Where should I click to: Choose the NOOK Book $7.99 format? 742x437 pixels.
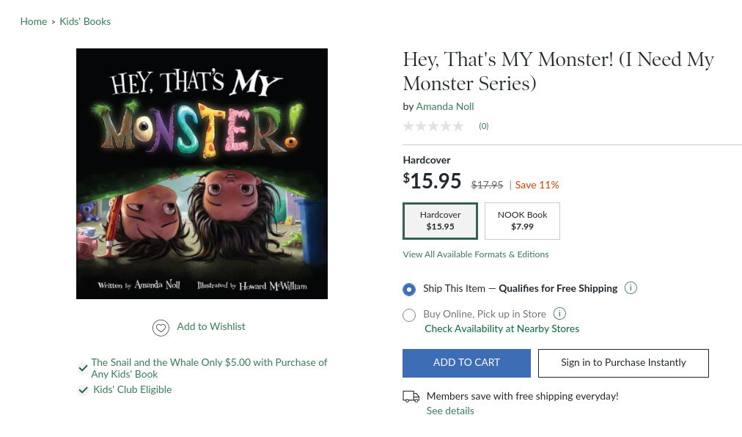[x=522, y=221]
